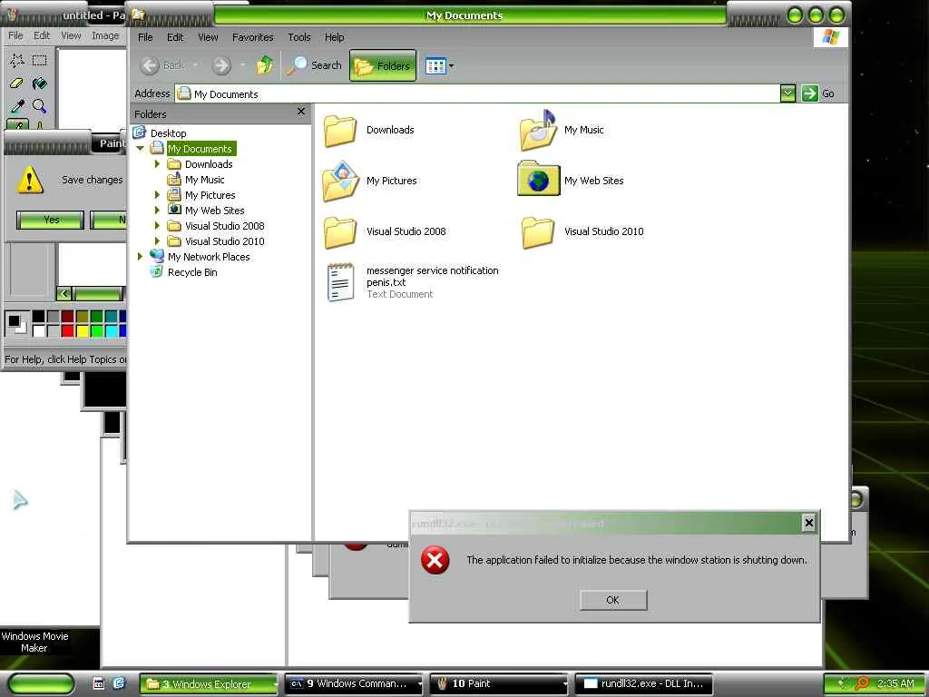
Task: Open the Paint taskbar group dropdown arrow
Action: [564, 684]
